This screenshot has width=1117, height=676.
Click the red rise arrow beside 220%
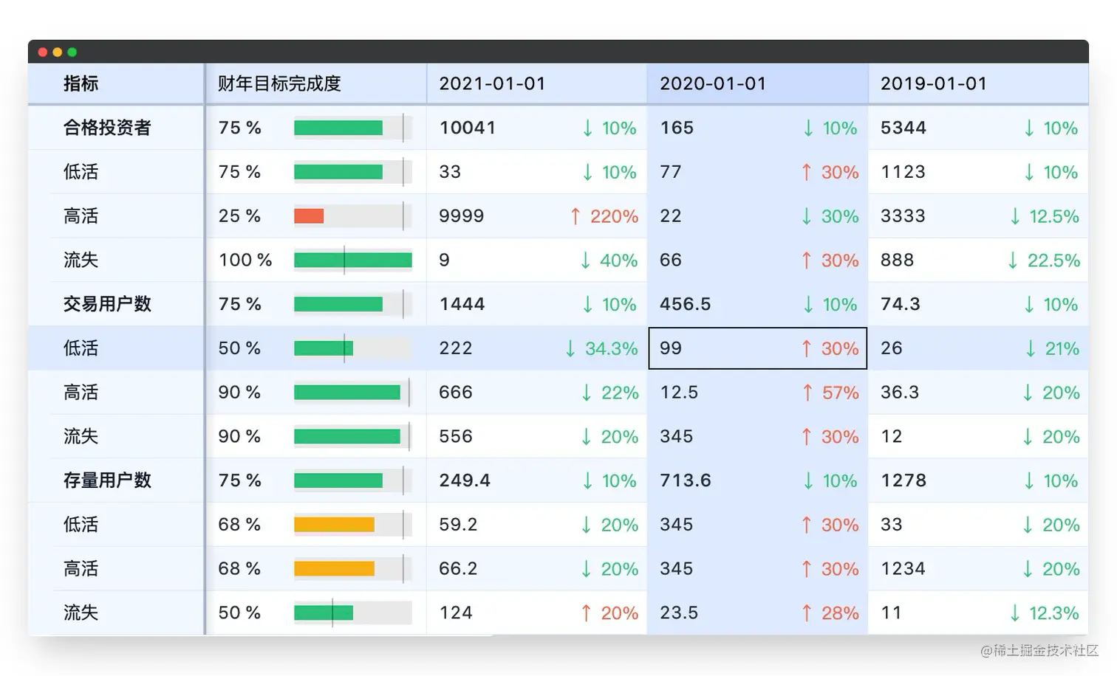pos(575,216)
